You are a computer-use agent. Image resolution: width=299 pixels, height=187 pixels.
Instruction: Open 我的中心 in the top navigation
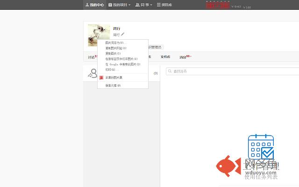94,5
